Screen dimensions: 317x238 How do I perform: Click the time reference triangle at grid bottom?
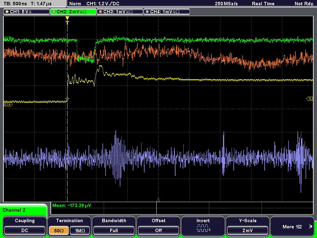158,200
